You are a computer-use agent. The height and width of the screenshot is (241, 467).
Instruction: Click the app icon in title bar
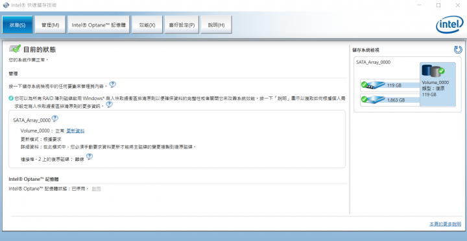(x=6, y=5)
